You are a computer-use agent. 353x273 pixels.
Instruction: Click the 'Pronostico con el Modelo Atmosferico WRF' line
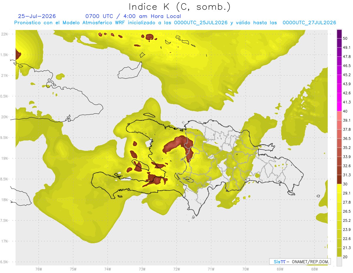tap(175, 23)
